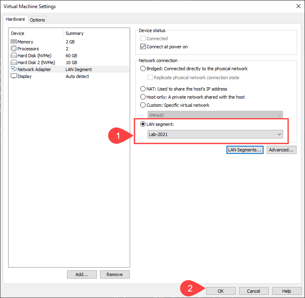Choose the NAT network connection option

point(143,89)
